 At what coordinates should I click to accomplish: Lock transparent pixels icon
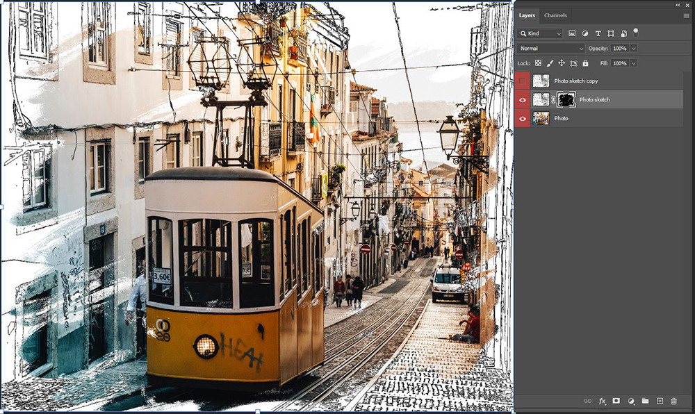(538, 63)
